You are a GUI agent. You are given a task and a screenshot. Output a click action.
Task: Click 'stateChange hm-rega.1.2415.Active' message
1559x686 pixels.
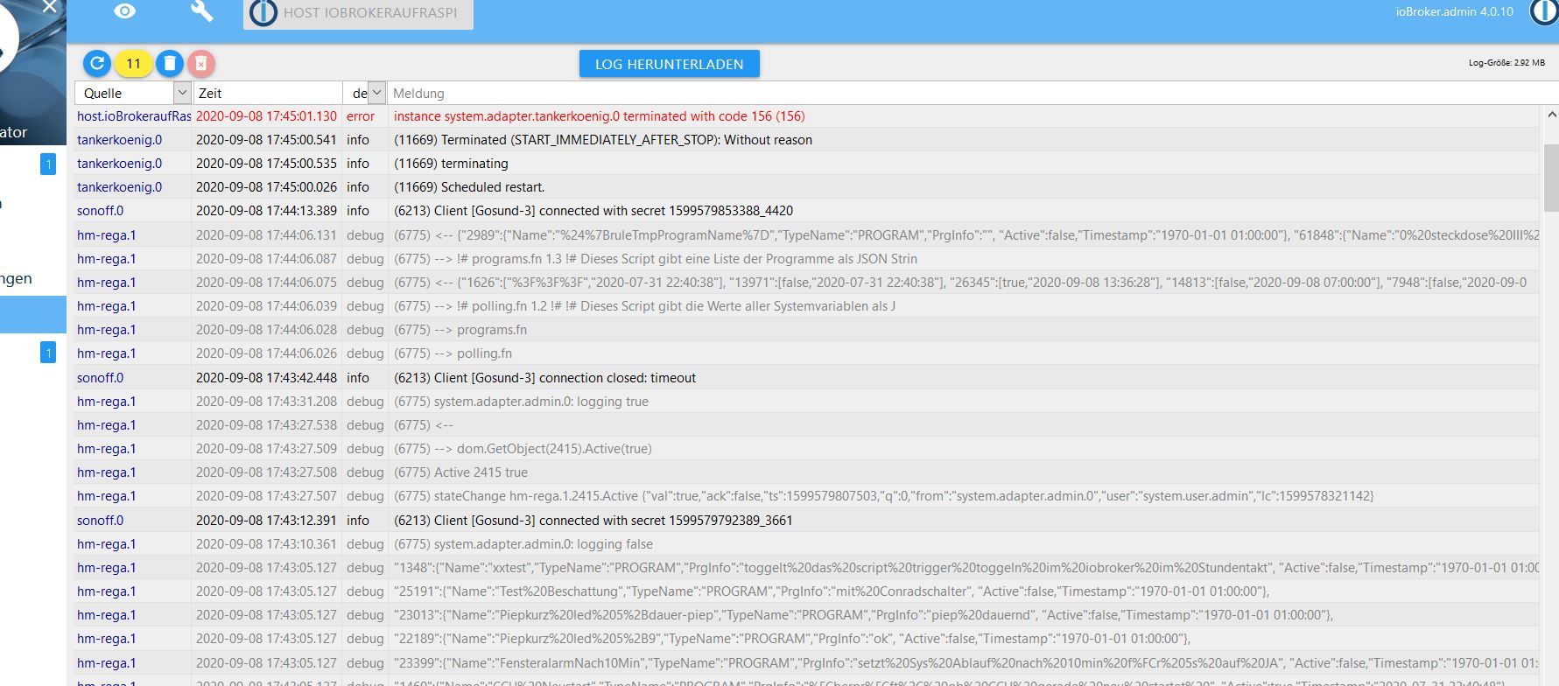point(884,495)
